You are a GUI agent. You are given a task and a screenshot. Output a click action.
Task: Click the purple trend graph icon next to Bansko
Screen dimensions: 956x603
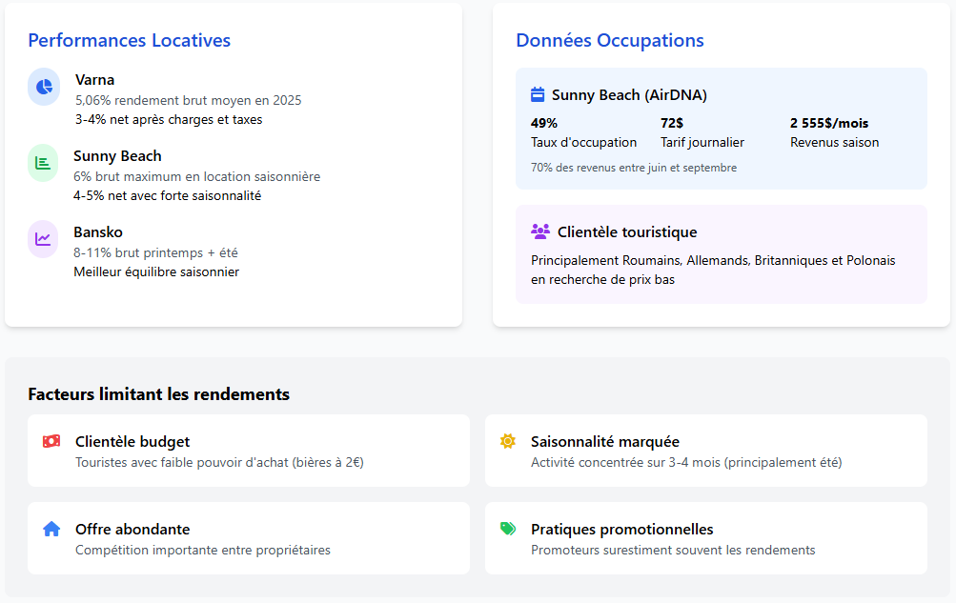pos(43,239)
